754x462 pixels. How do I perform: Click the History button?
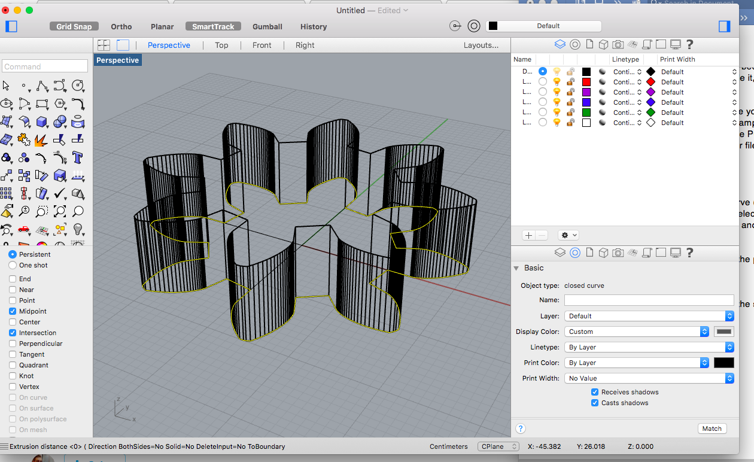click(x=314, y=26)
